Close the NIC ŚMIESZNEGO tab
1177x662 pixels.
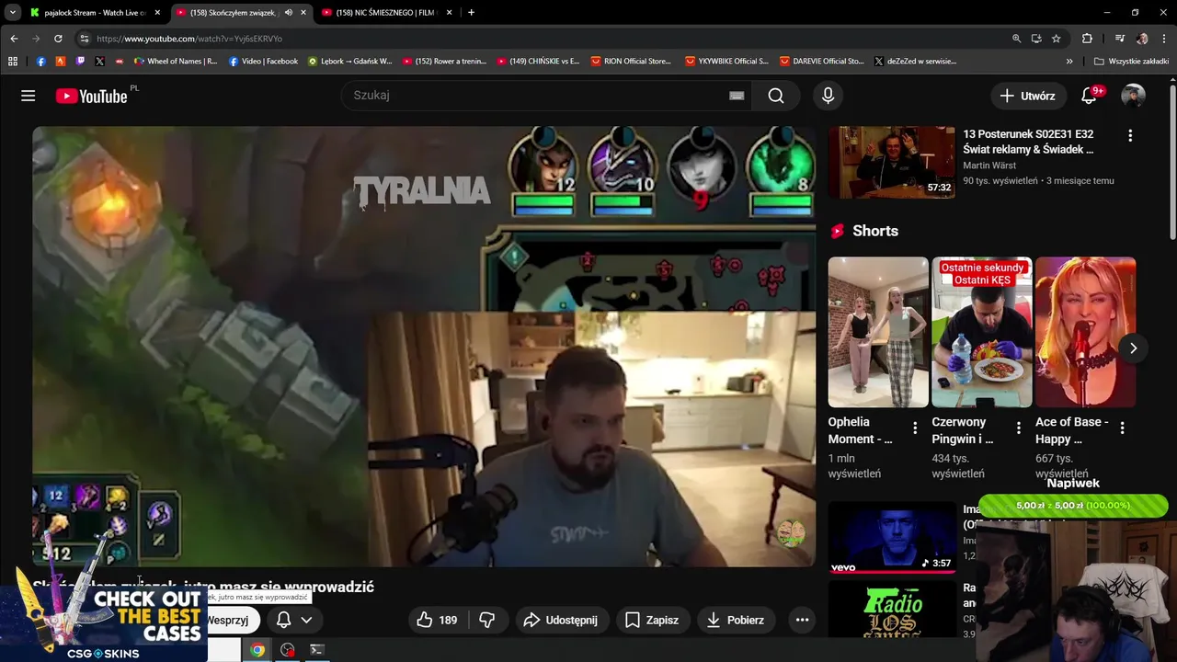pos(449,13)
